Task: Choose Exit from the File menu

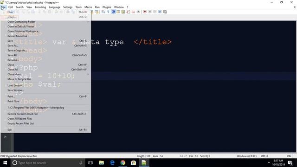Action: click(46, 130)
